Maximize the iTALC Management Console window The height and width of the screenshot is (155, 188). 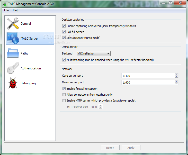(x=170, y=3)
